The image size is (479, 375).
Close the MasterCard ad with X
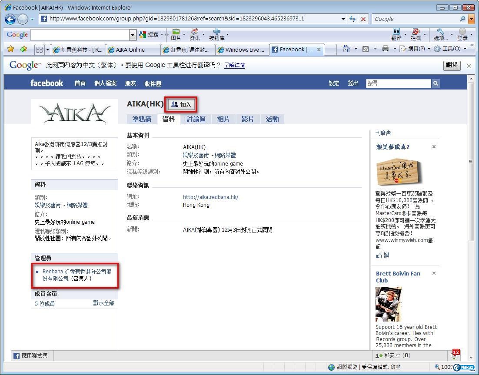(x=434, y=147)
